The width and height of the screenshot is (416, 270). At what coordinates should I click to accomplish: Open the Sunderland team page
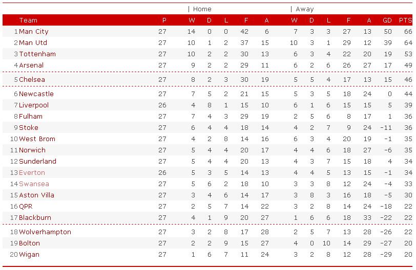coord(37,162)
